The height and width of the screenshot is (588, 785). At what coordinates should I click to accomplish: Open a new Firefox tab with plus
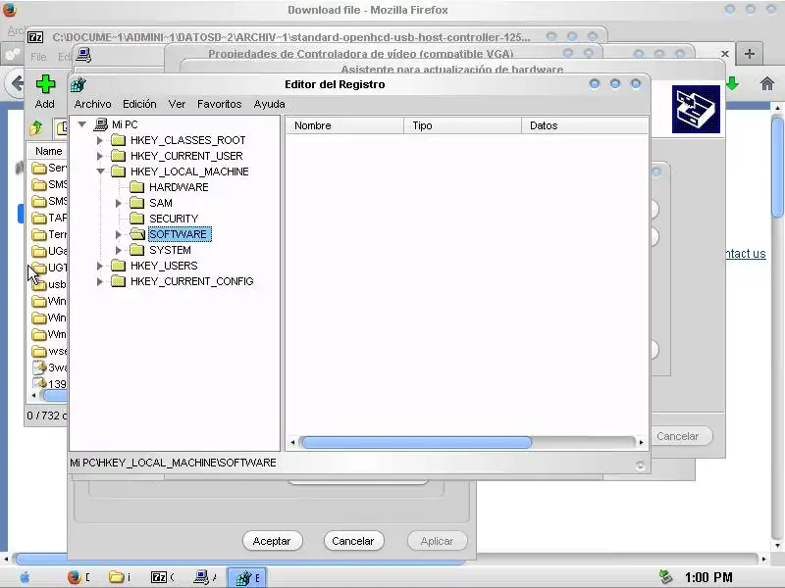[x=750, y=54]
